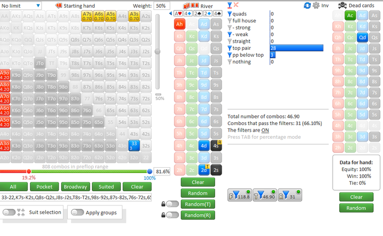Click the Inv label
Image resolution: width=383 pixels, height=236 pixels.
[x=325, y=5]
